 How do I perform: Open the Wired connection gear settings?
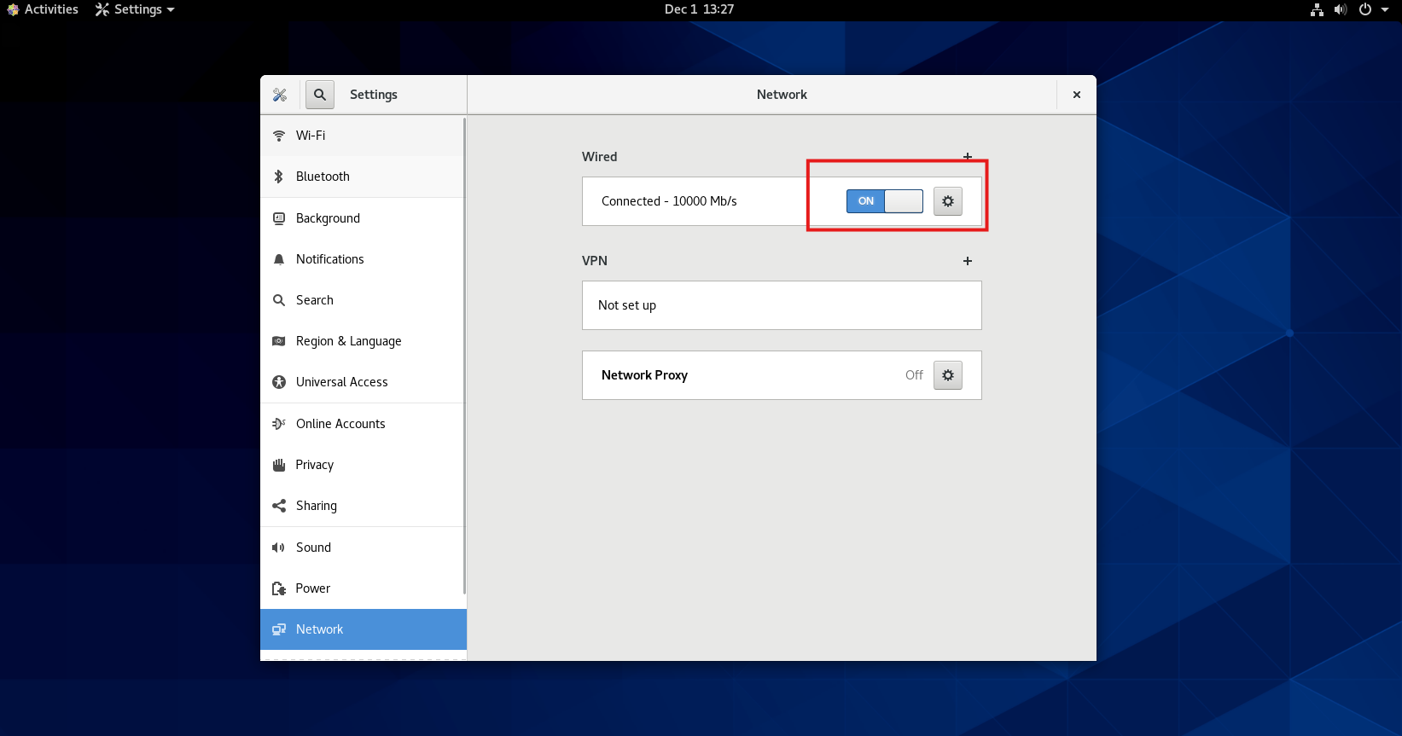point(947,201)
